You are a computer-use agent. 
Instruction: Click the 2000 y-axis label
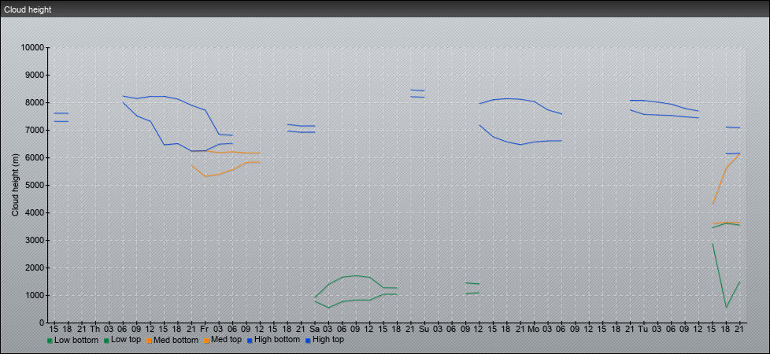pos(35,267)
